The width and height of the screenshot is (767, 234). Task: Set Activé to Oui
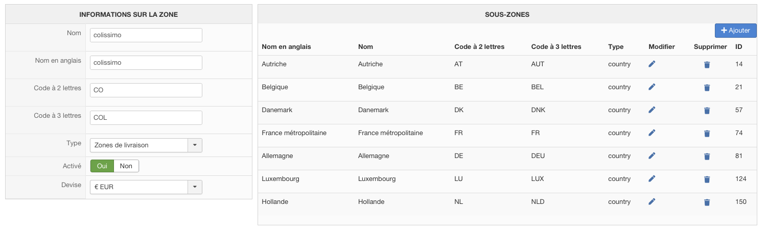(x=102, y=166)
